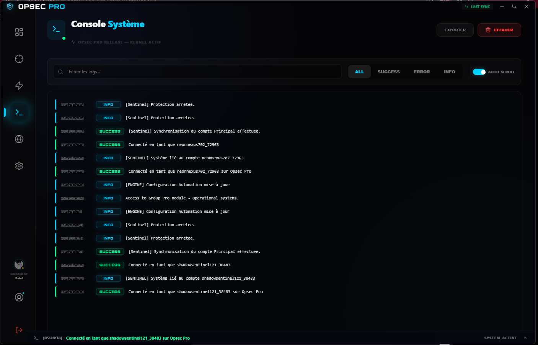The width and height of the screenshot is (538, 345).
Task: Open the dashboard grid icon in sidebar
Action: pos(19,32)
